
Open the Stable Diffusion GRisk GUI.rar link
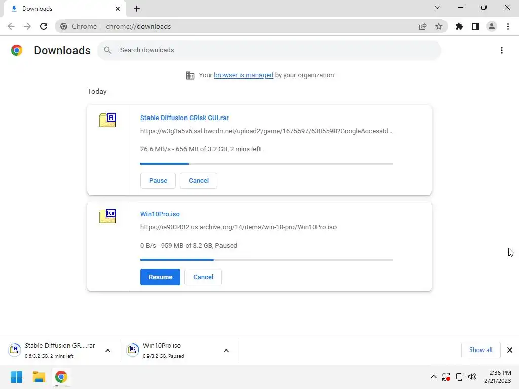[x=184, y=118]
